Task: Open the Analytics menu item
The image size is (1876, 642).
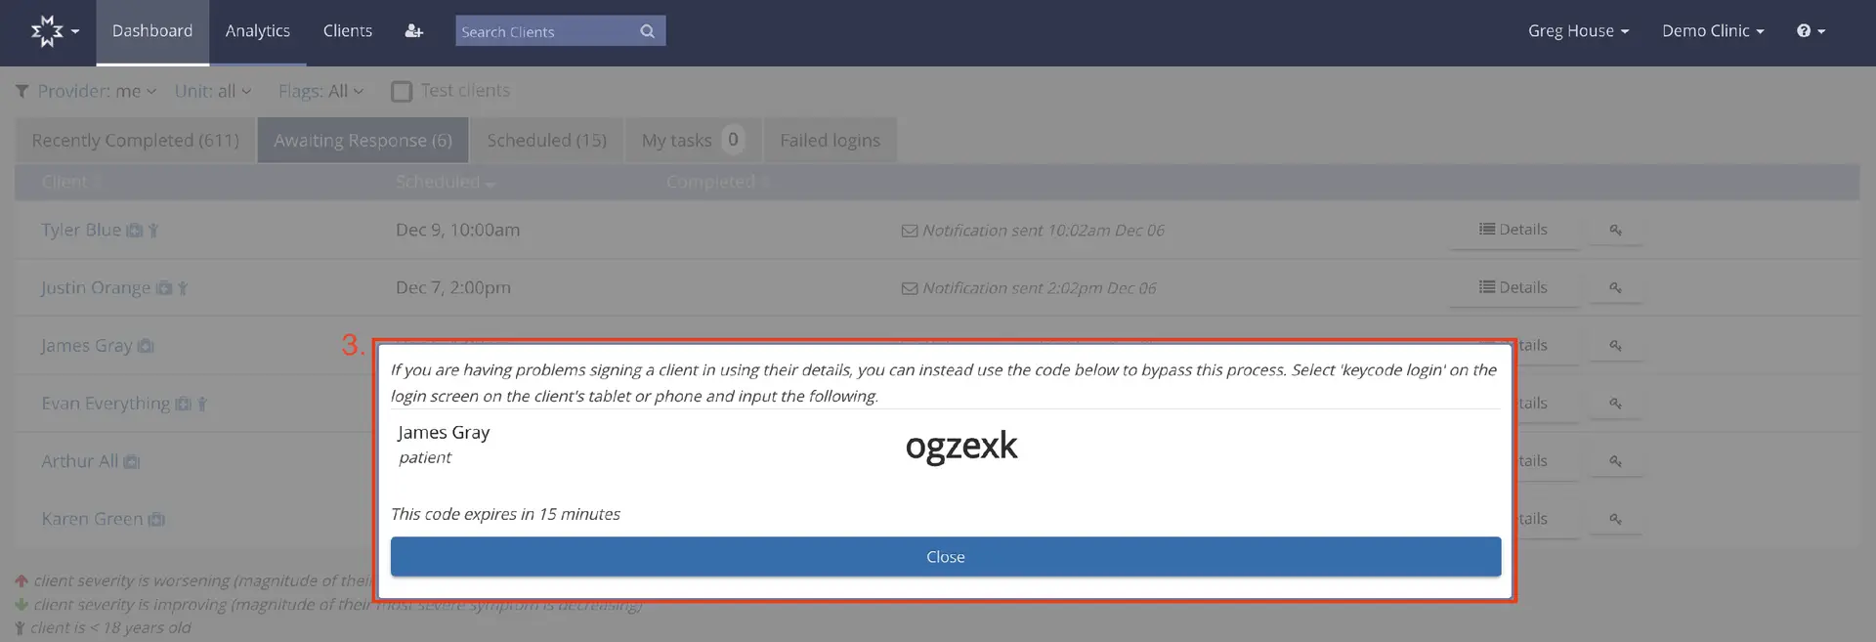Action: 257,31
